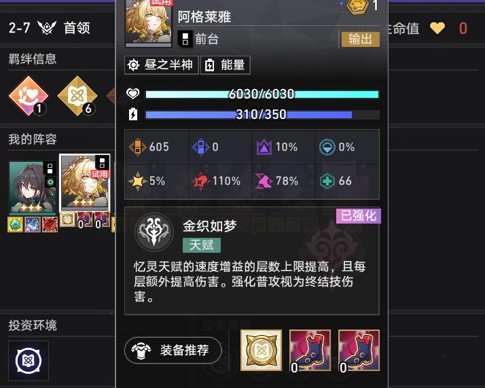485x388 pixels.
Task: Click the 310/350 energy bar
Action: pyautogui.click(x=262, y=115)
